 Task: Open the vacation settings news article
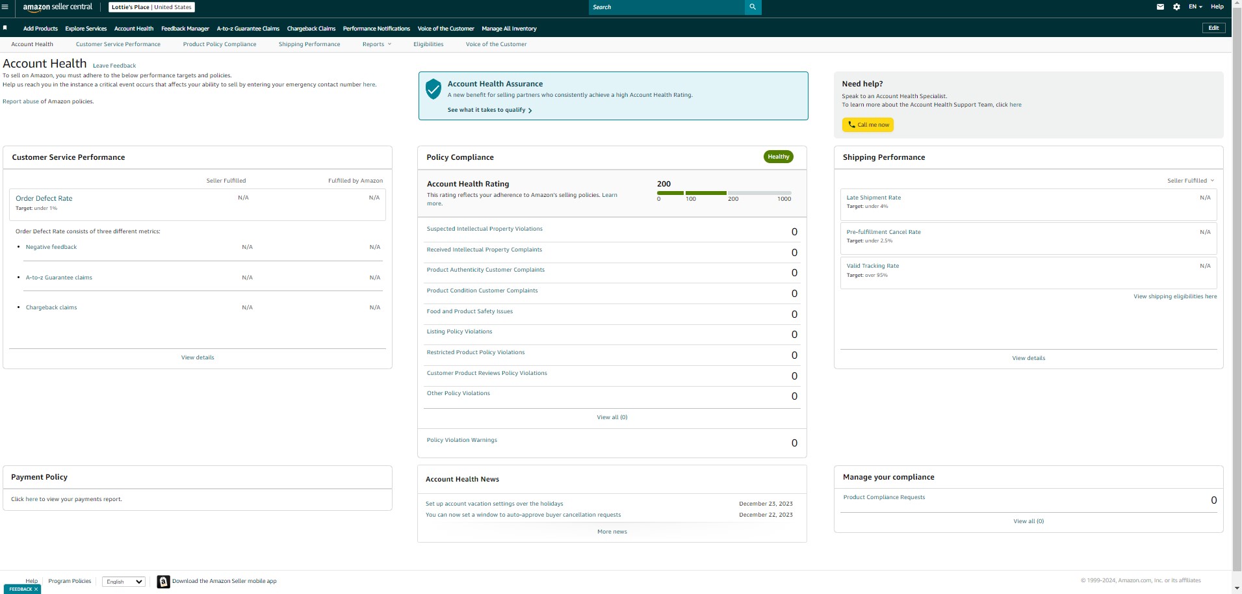[x=495, y=504]
